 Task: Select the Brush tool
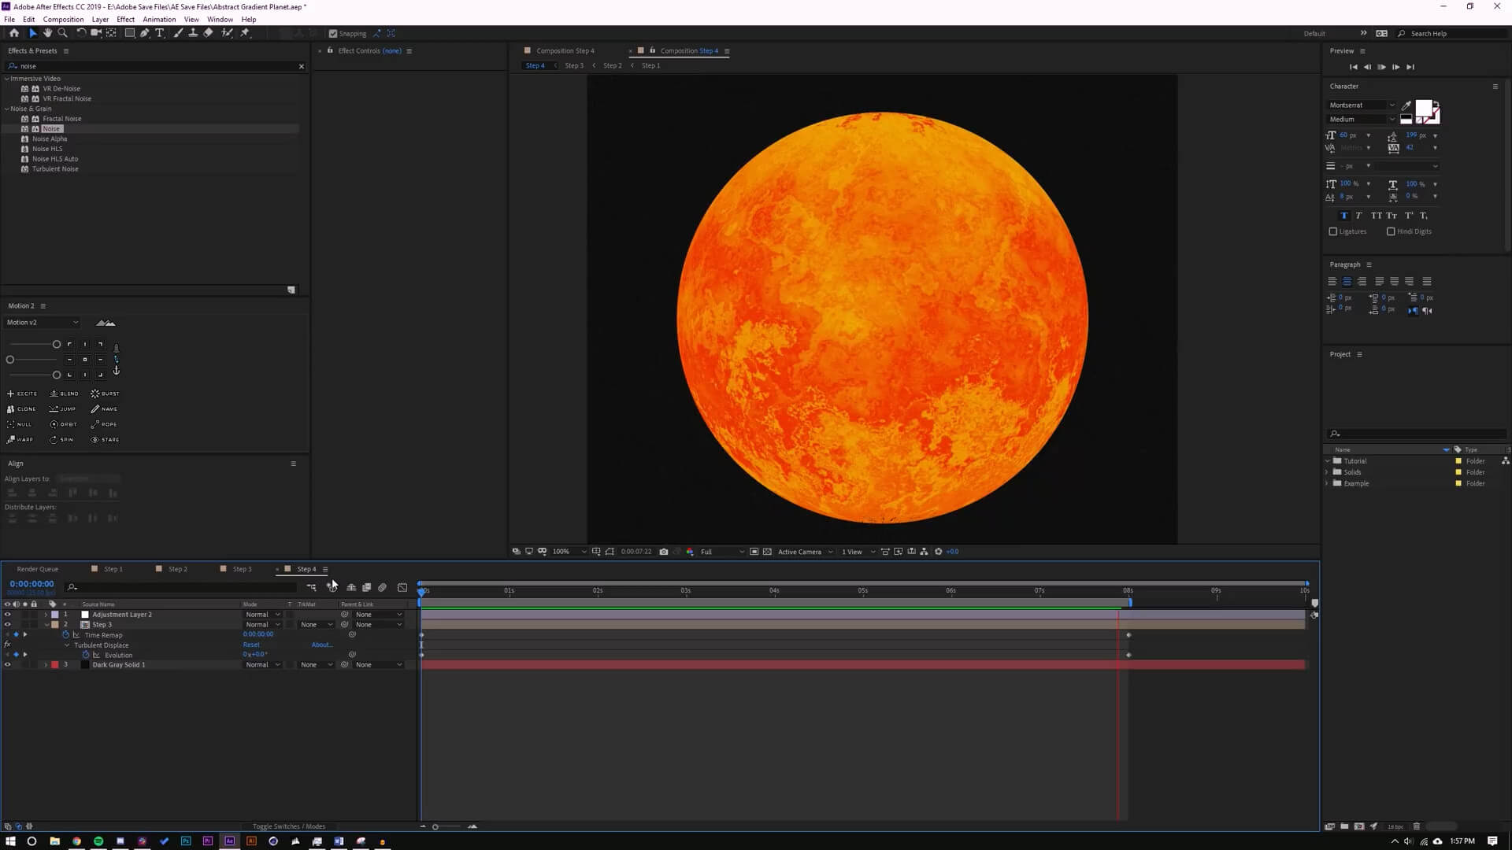178,33
